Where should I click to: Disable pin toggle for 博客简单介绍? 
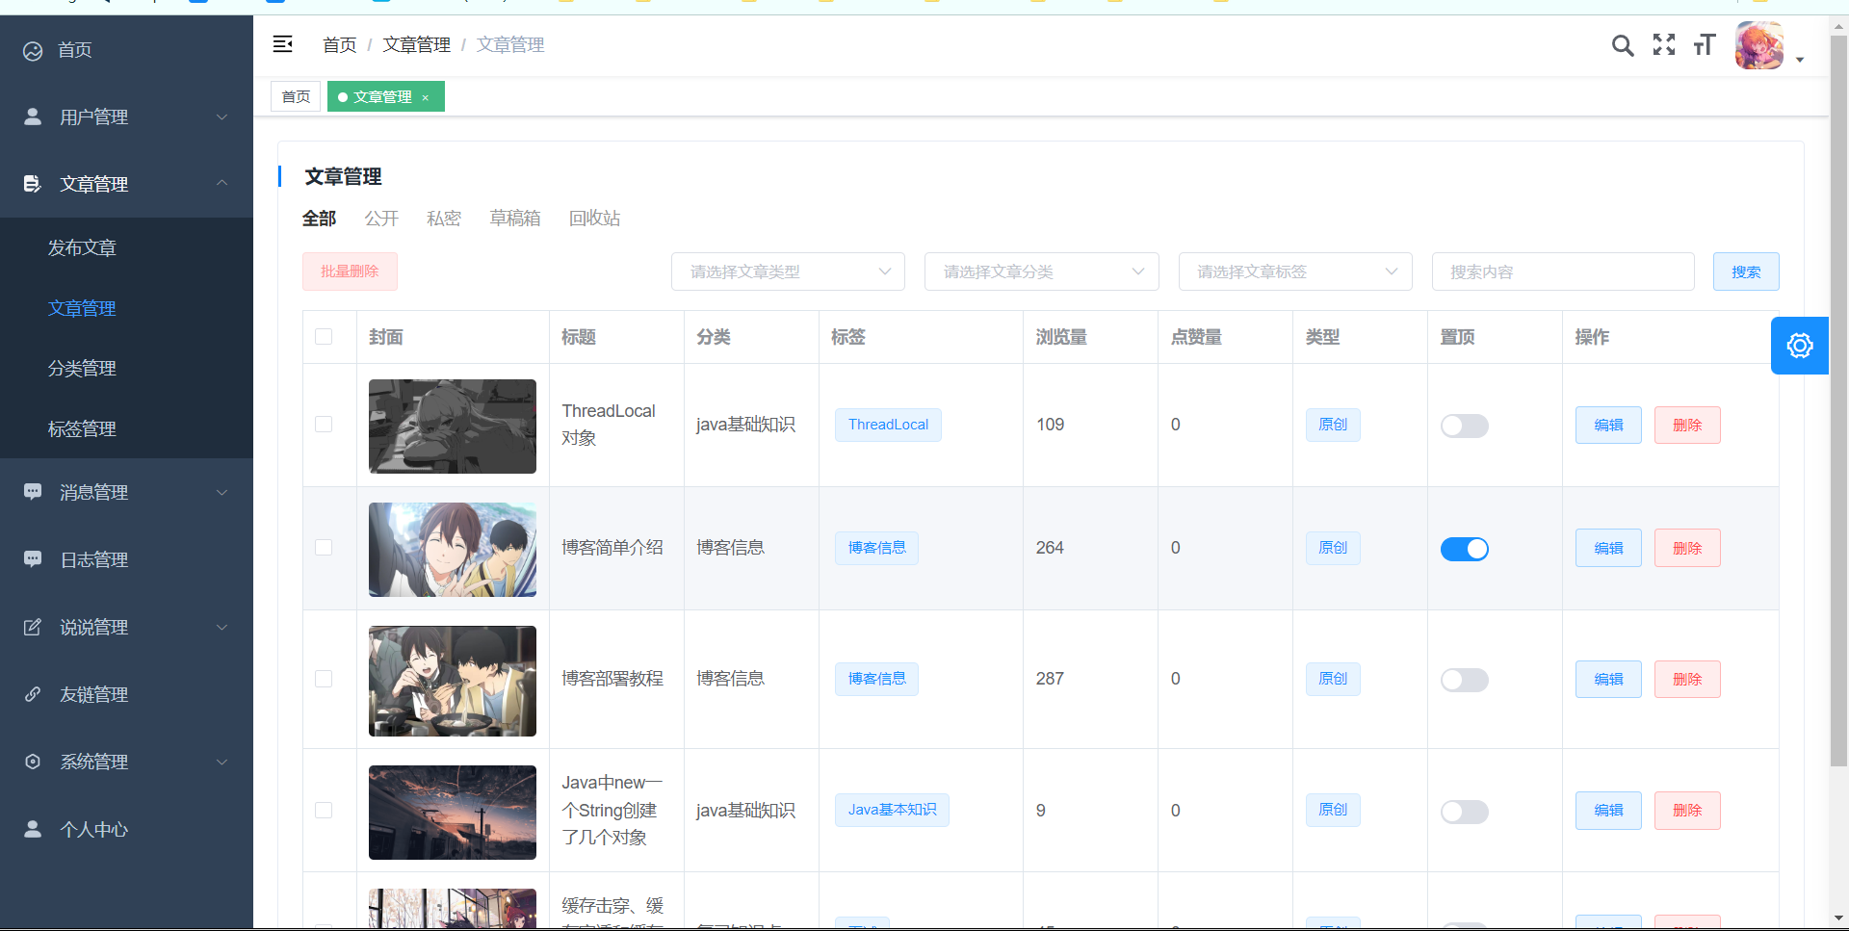tap(1465, 549)
